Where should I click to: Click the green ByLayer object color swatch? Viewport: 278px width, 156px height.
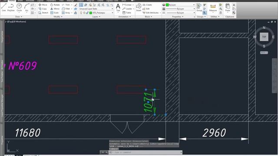pyautogui.click(x=167, y=5)
